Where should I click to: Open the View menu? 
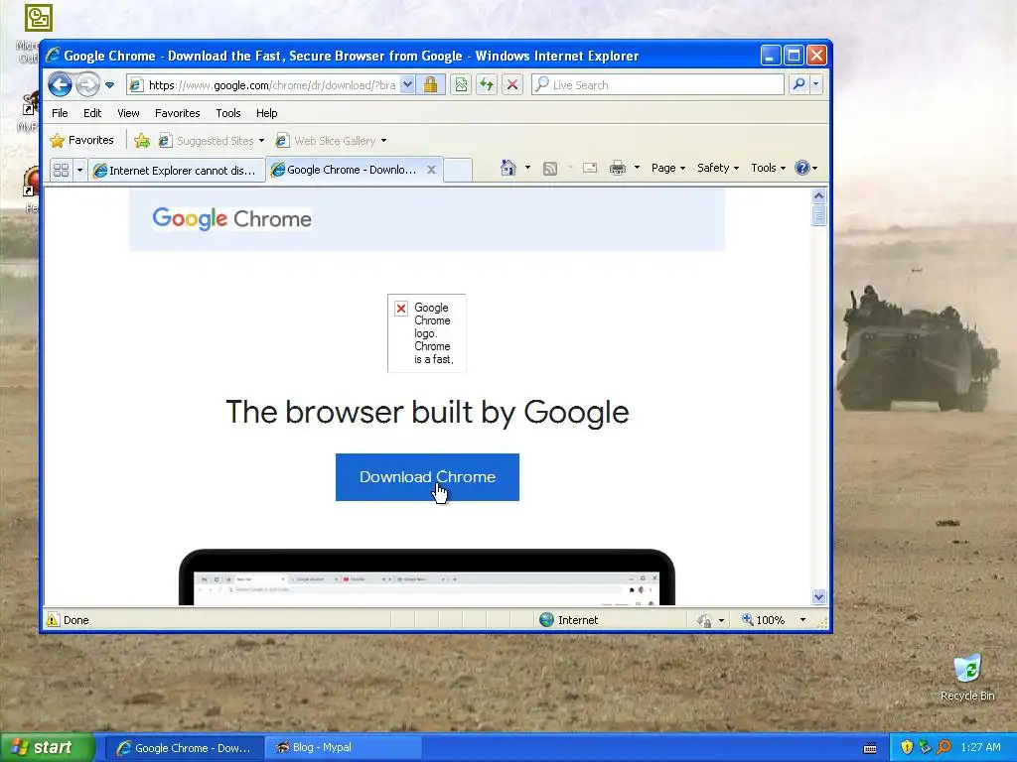pyautogui.click(x=128, y=113)
